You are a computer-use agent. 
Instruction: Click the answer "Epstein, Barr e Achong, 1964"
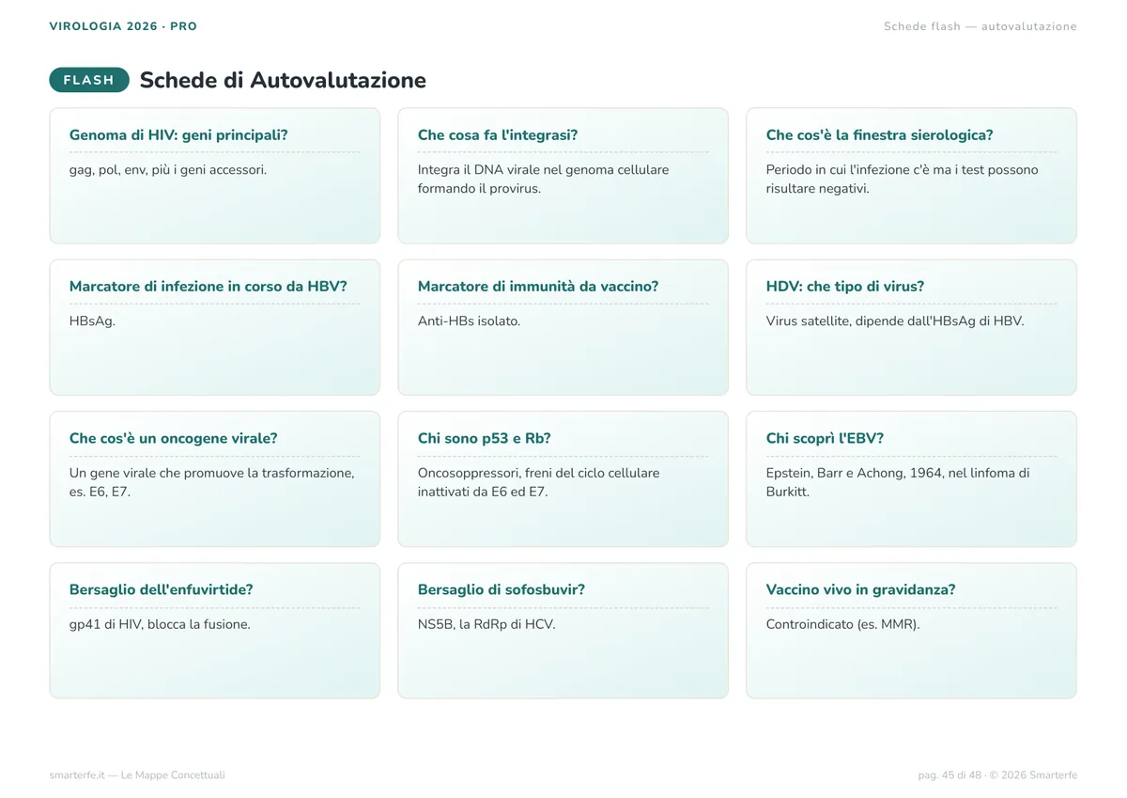tap(898, 482)
